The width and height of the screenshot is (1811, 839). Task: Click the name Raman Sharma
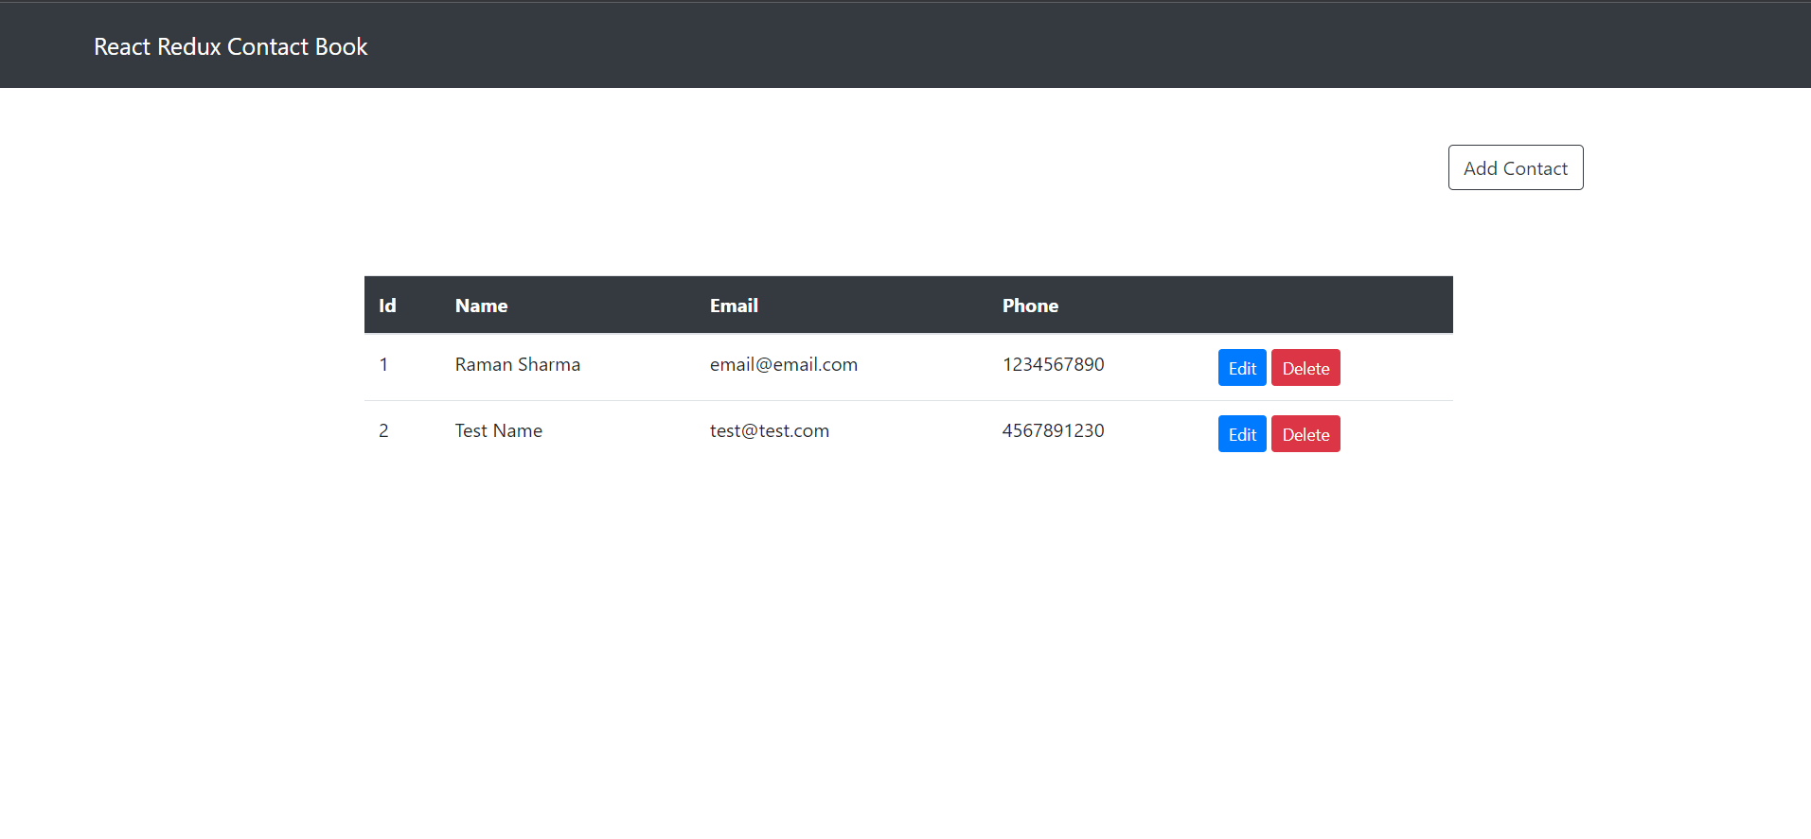(x=517, y=364)
